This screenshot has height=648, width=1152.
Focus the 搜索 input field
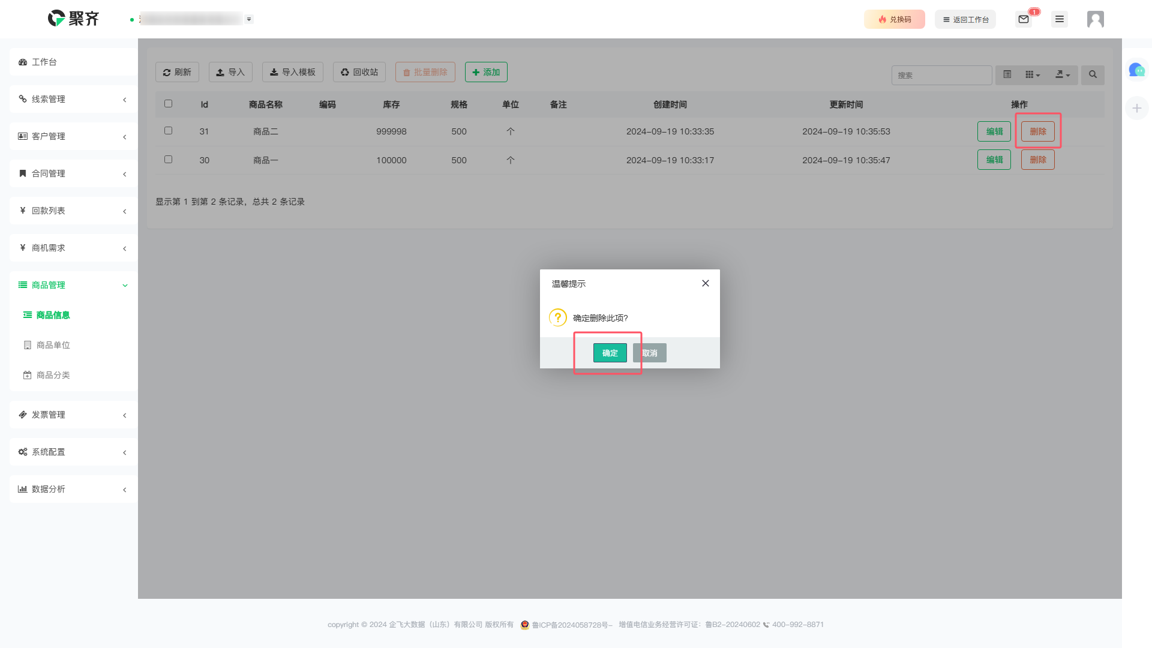(x=941, y=75)
